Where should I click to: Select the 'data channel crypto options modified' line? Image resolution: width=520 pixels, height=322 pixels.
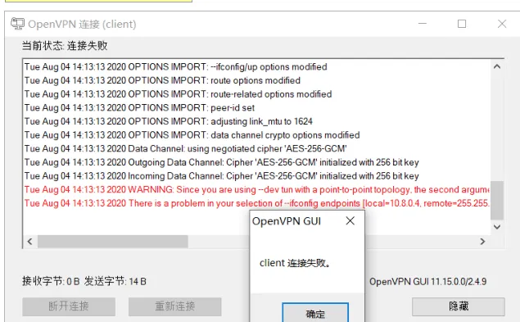(x=192, y=135)
